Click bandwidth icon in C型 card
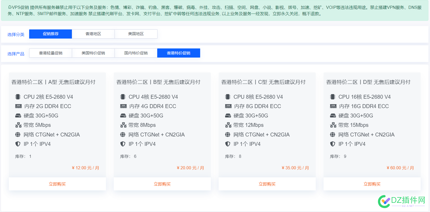 point(228,125)
